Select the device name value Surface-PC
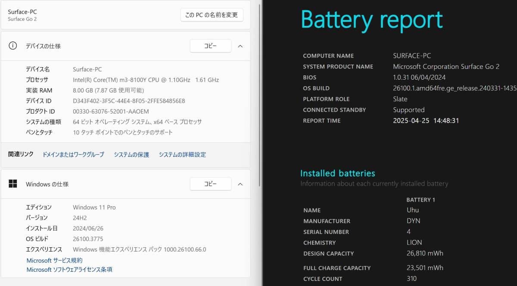This screenshot has width=517, height=286. click(87, 69)
